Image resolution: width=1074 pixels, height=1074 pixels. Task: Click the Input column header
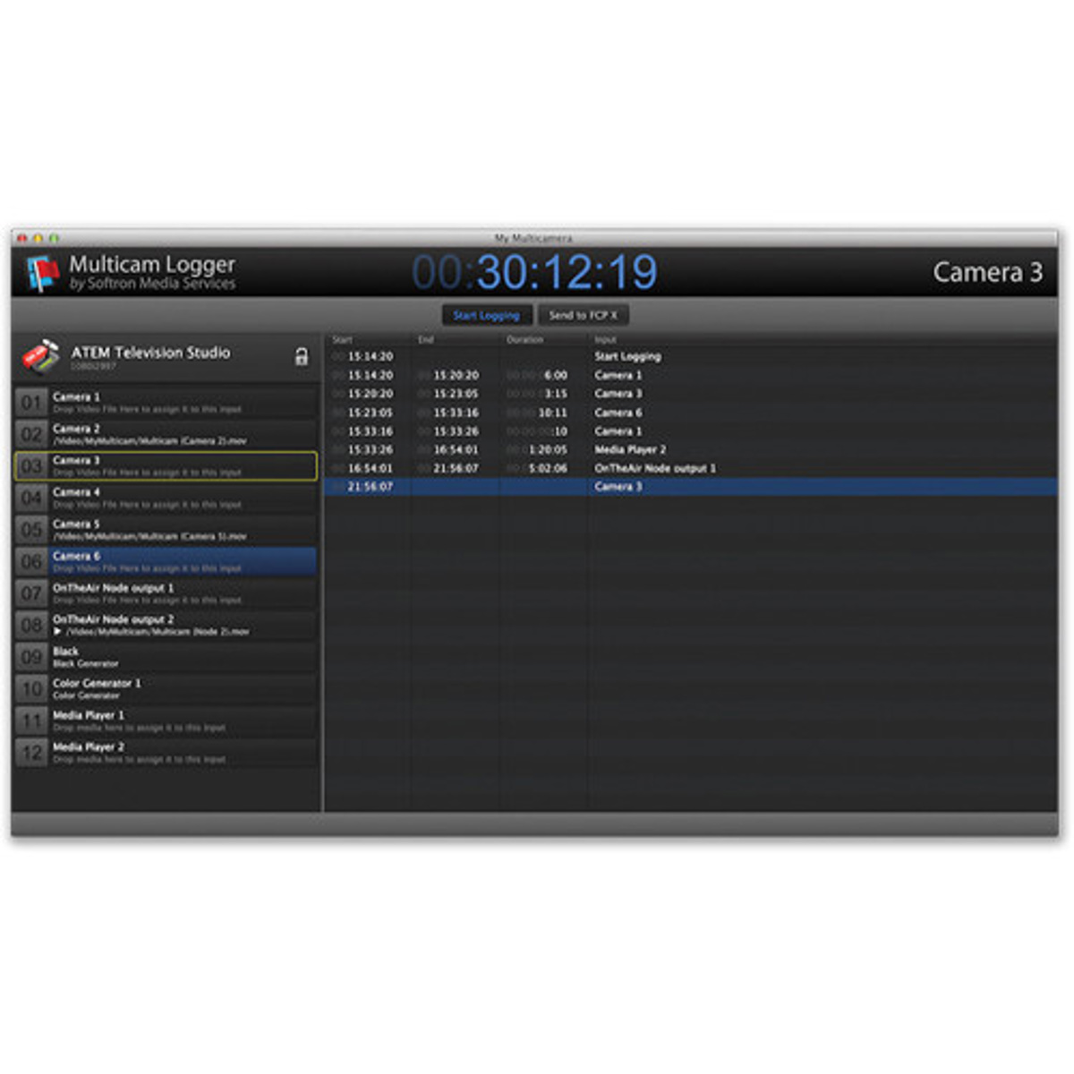(x=605, y=340)
